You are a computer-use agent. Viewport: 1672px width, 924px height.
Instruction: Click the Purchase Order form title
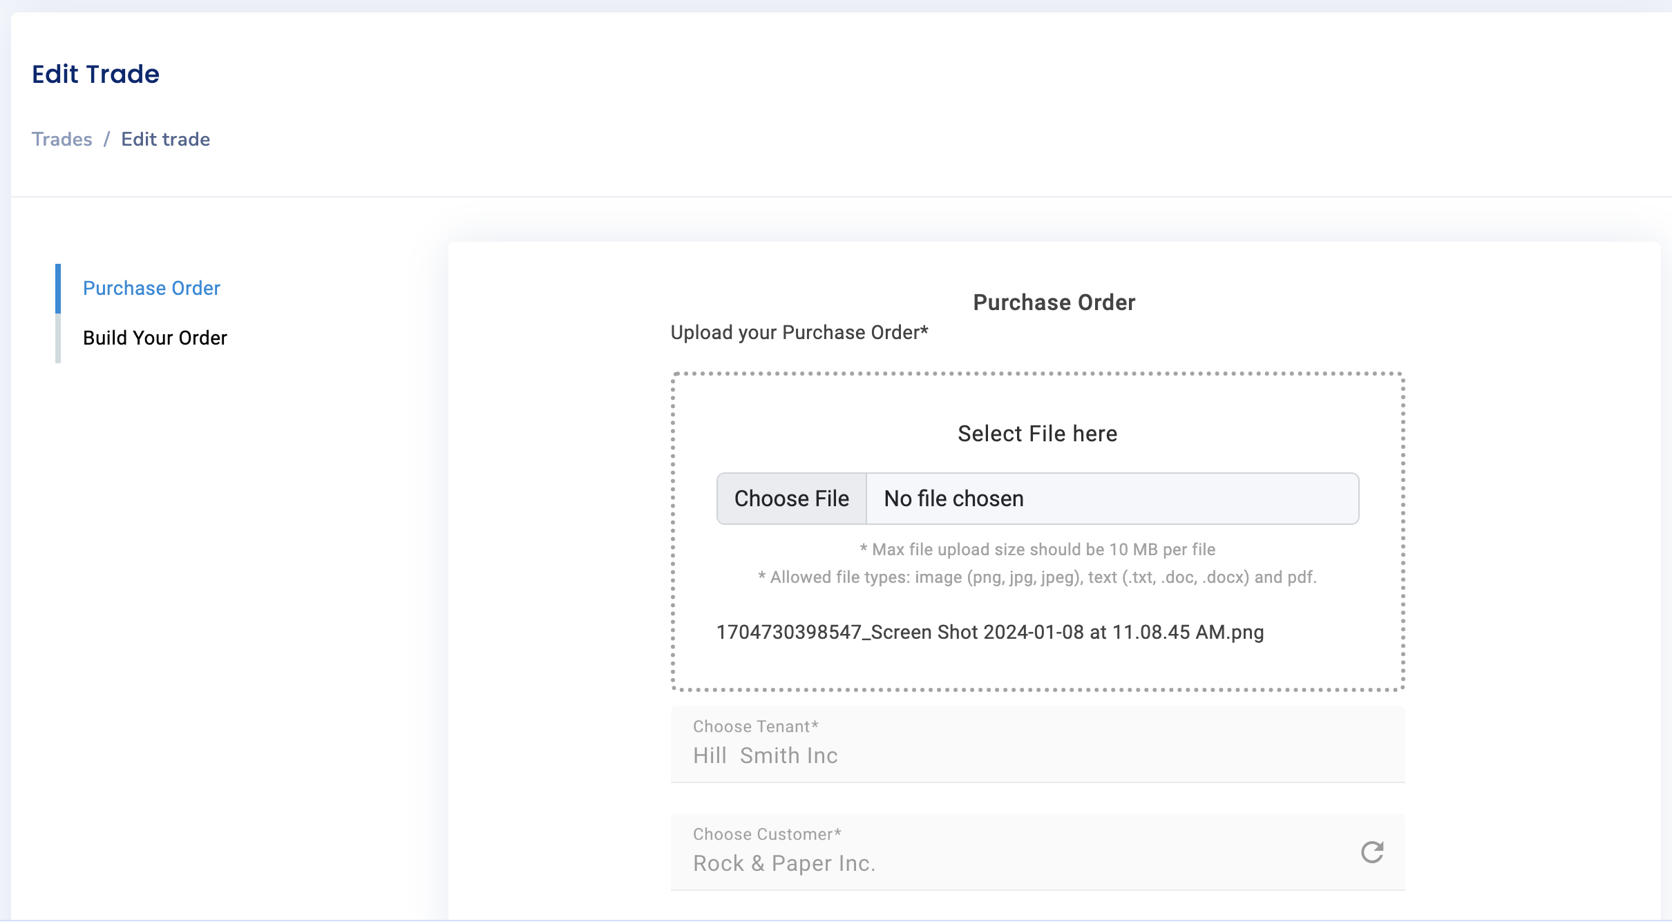coord(1054,302)
